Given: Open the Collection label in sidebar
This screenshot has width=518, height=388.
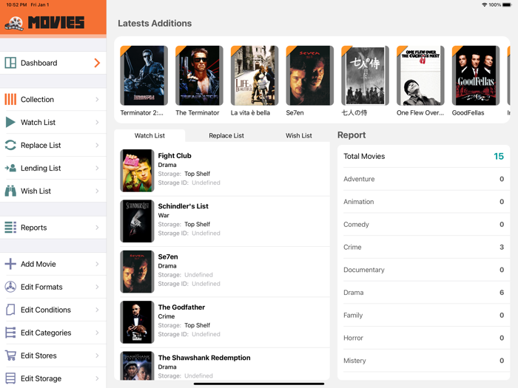Looking at the screenshot, I should click(37, 99).
